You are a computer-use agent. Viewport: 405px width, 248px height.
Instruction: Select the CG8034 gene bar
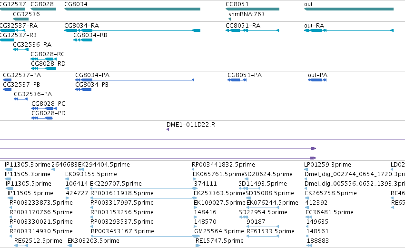pos(132,9)
